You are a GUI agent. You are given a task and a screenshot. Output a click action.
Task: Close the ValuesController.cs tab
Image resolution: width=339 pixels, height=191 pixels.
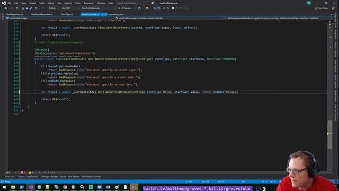click(105, 14)
